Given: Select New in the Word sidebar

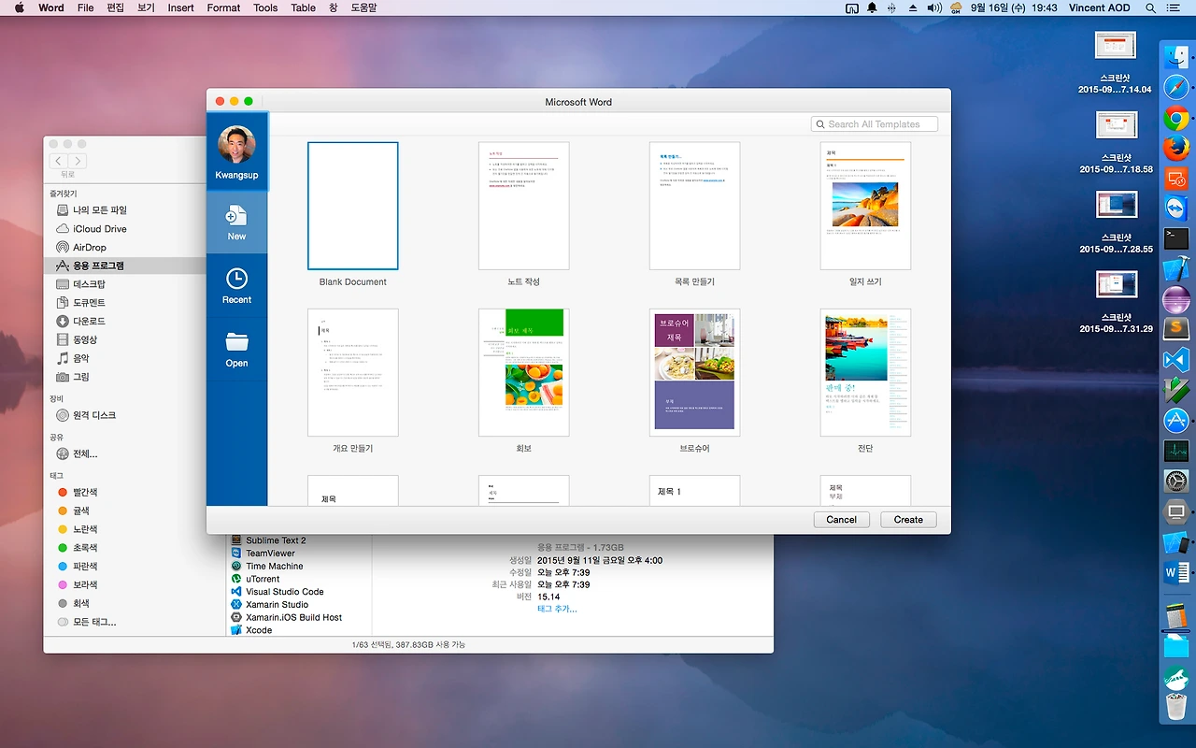Looking at the screenshot, I should [x=236, y=223].
